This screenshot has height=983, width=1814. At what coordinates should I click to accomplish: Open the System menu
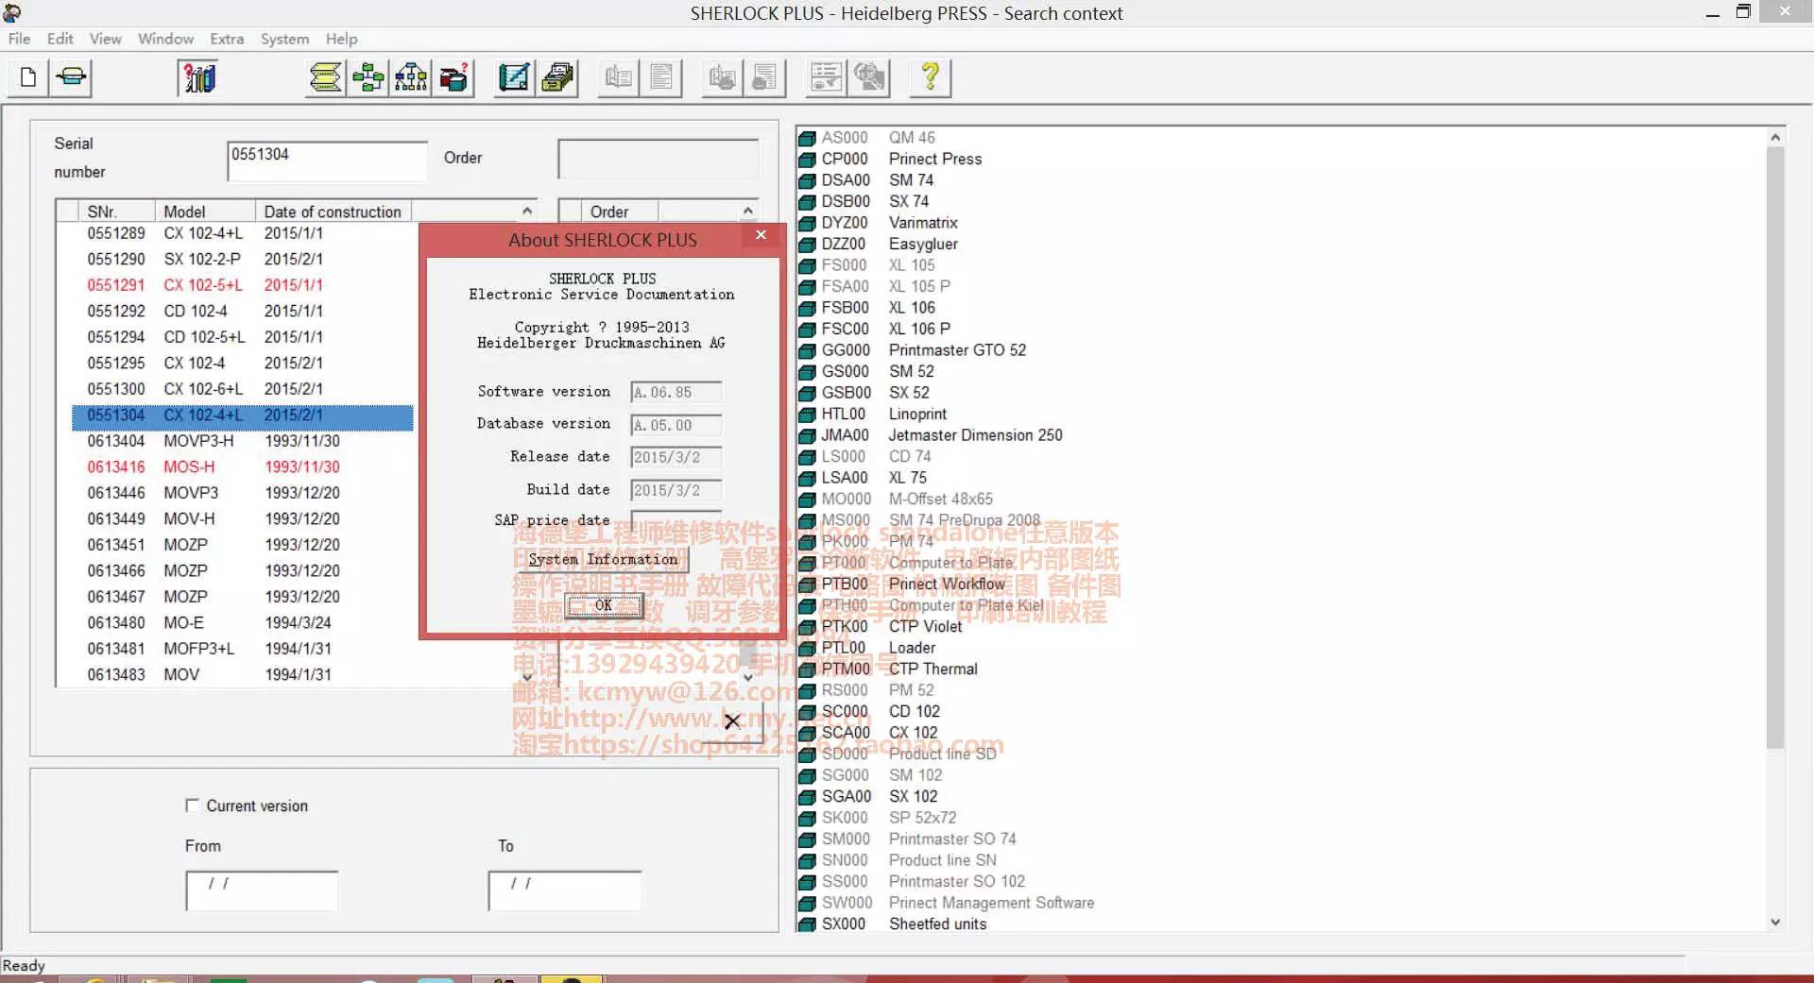[284, 39]
